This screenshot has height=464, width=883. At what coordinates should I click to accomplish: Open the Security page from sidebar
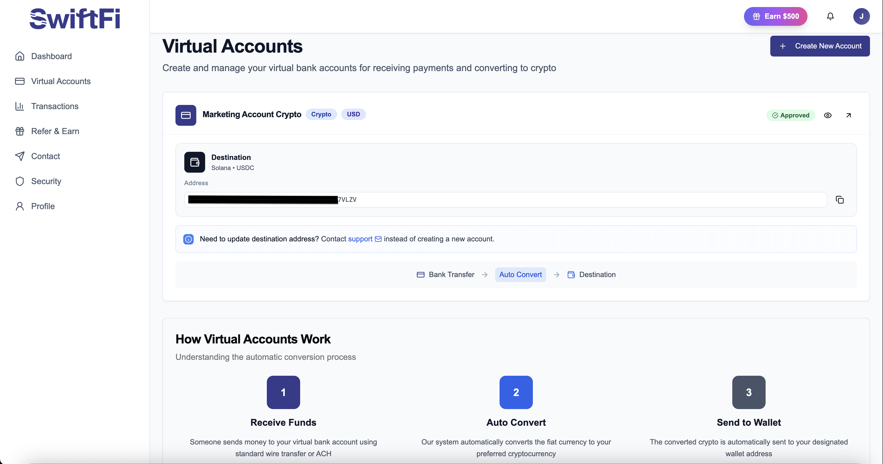(46, 181)
